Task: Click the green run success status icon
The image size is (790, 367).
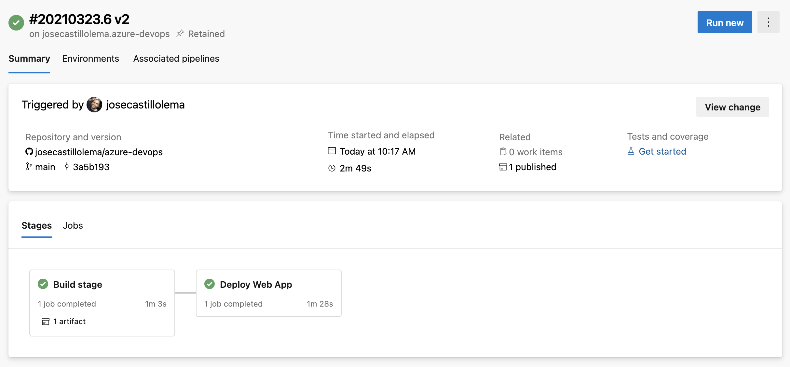Action: point(16,23)
